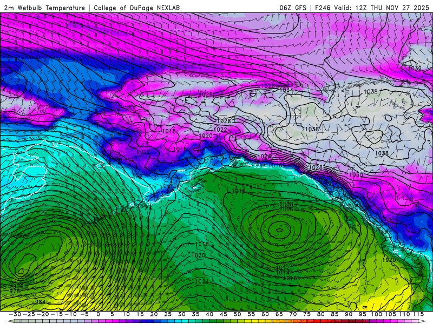Click the 10 value on the color scale
Screen dimensions: 433x324
pos(126,314)
